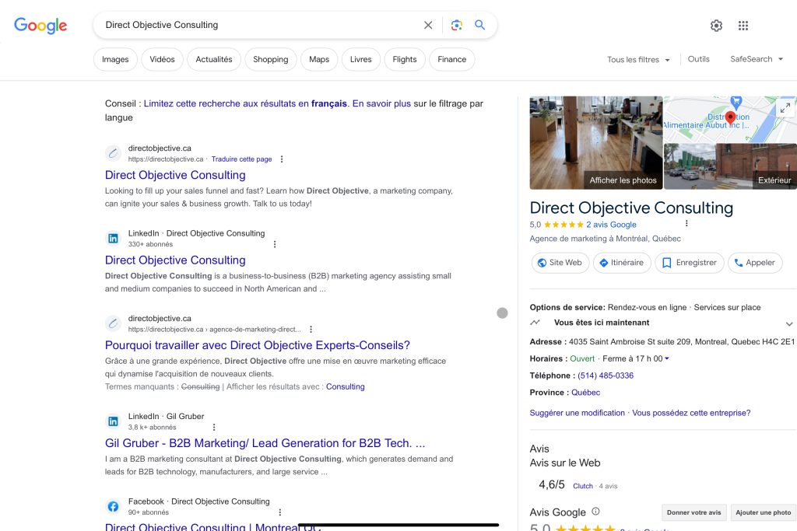The image size is (797, 531).
Task: Expand the Vous êtes ici maintenant section
Action: (x=788, y=323)
